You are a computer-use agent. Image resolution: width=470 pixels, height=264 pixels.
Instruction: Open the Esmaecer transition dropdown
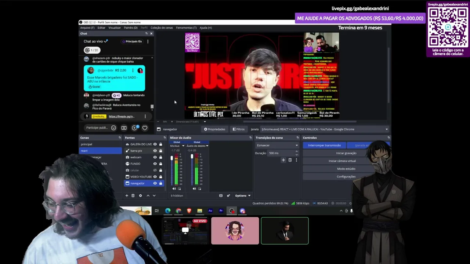[x=277, y=145]
